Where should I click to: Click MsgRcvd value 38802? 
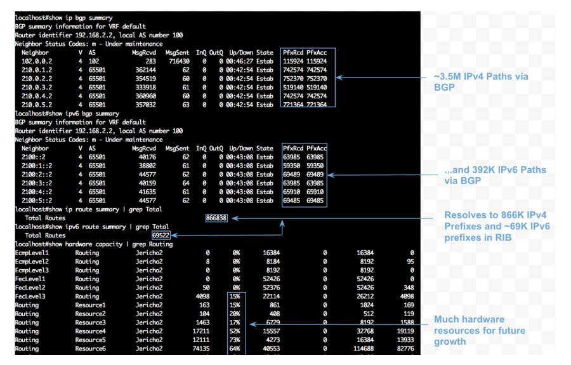(x=147, y=166)
